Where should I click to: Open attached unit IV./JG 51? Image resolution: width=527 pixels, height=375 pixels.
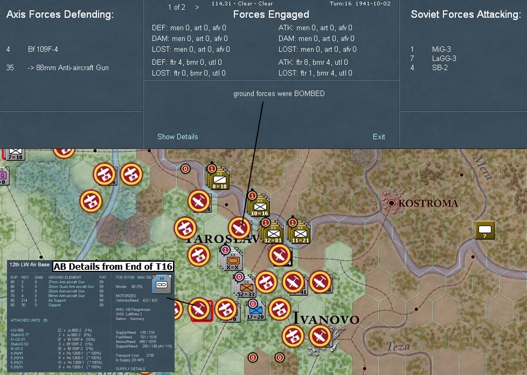click(18, 339)
